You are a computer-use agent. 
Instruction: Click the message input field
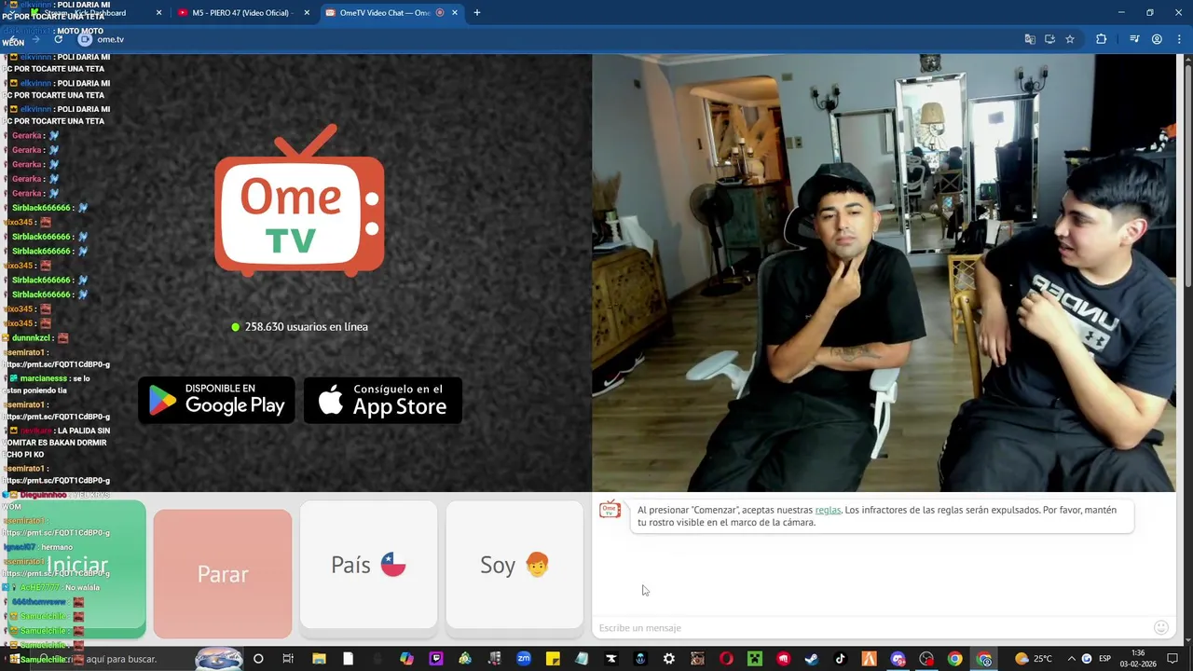[x=871, y=628]
